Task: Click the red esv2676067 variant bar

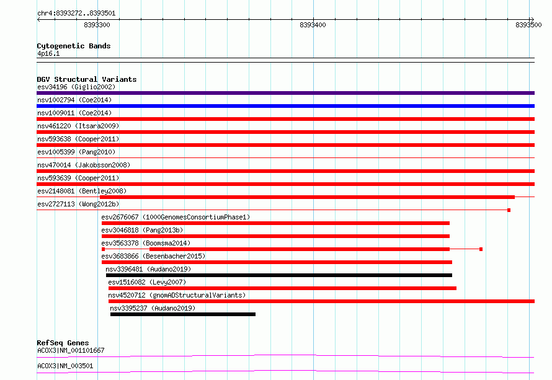Action: (275, 223)
